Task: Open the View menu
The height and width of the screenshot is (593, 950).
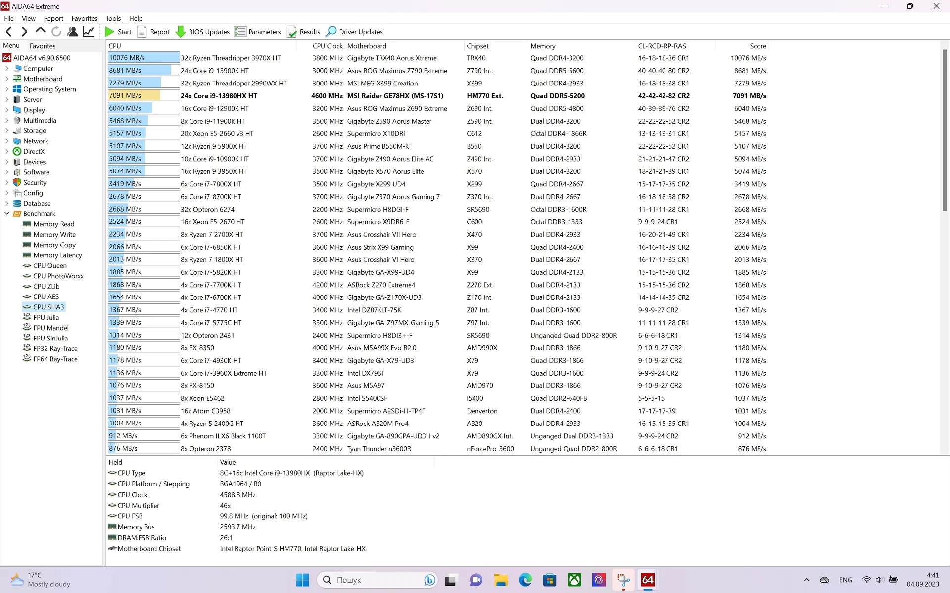Action: 29,18
